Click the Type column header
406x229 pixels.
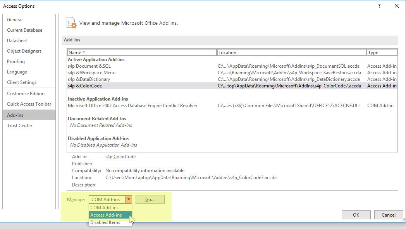tap(382, 53)
